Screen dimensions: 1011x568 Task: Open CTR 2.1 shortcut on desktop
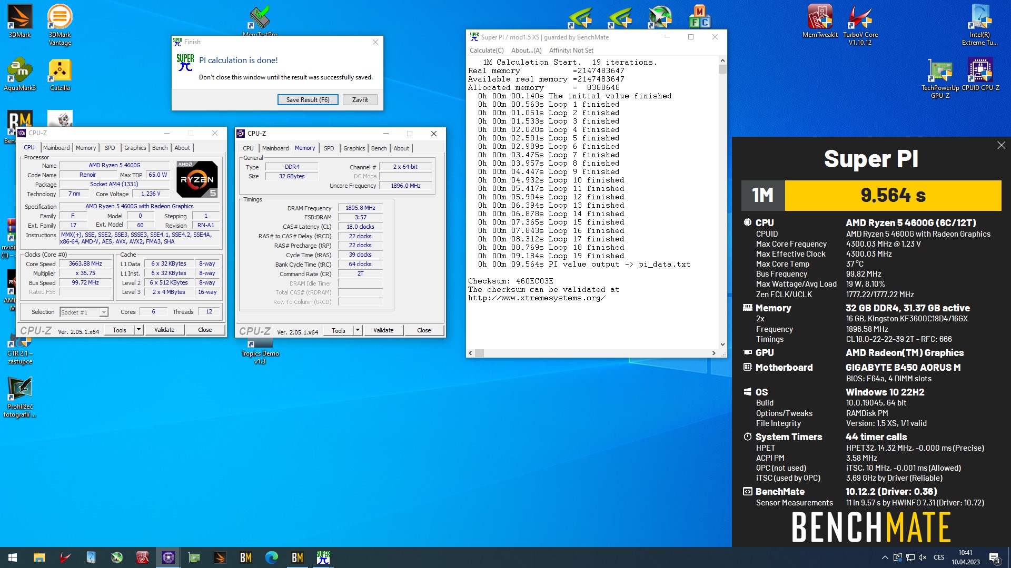pos(19,350)
